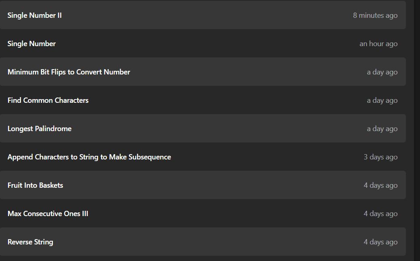
Task: Click the timestamp beside Minimum Bit Flips
Action: 382,72
